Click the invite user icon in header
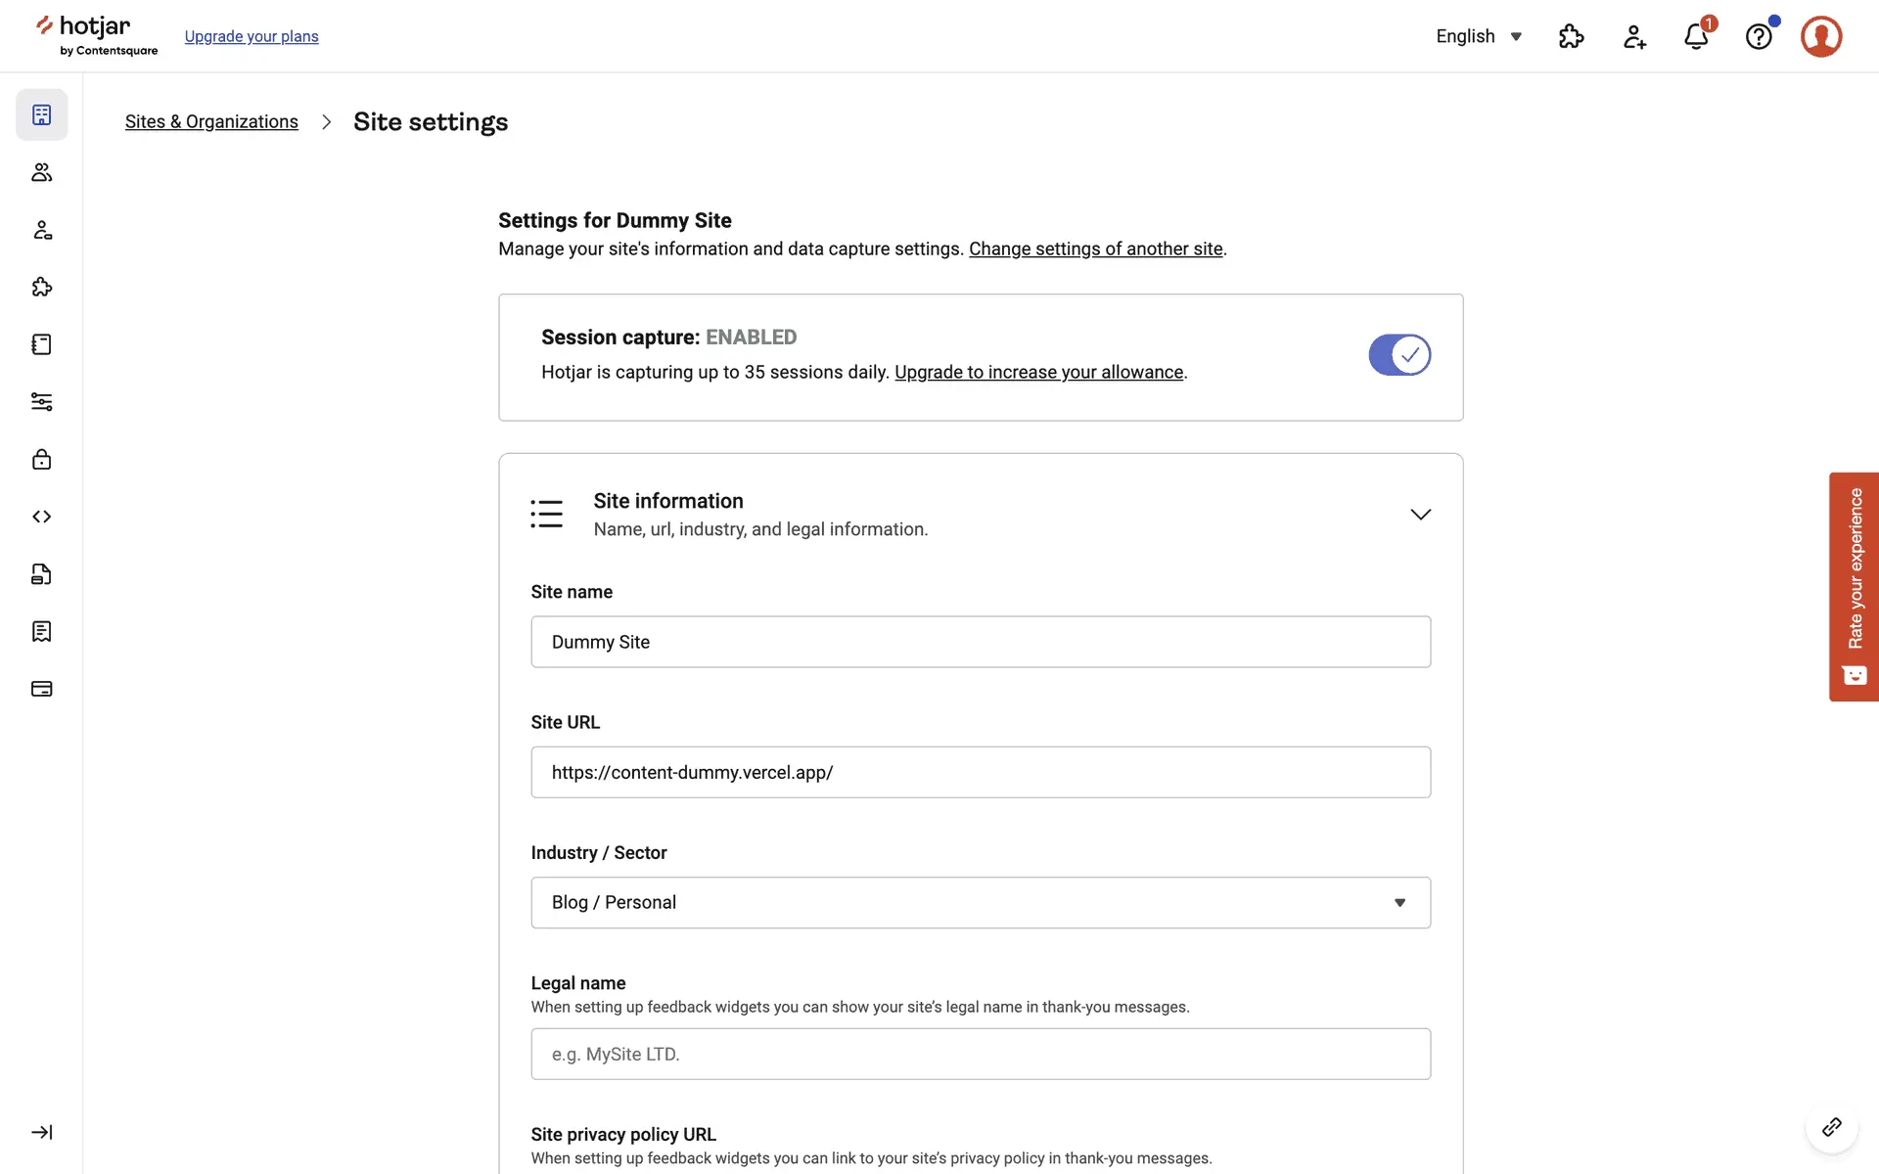1879x1174 pixels. click(x=1633, y=36)
